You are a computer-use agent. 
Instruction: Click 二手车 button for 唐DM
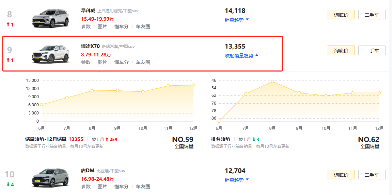(372, 175)
